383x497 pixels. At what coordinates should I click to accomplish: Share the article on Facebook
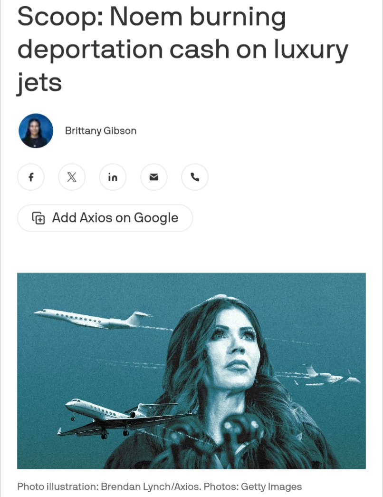pos(31,177)
